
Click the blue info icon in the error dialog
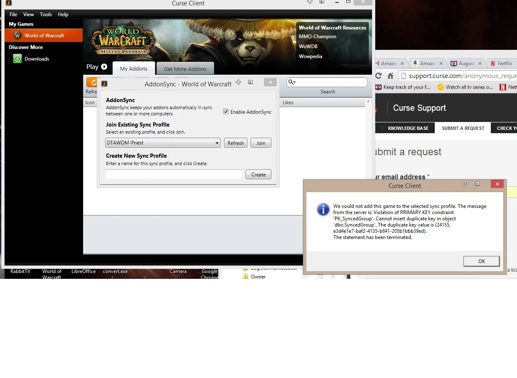click(323, 210)
